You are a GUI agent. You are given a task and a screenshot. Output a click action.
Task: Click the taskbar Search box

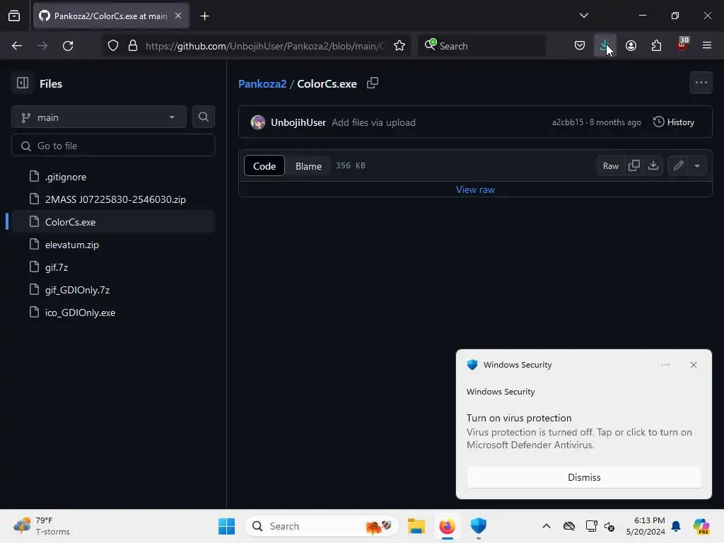point(322,526)
